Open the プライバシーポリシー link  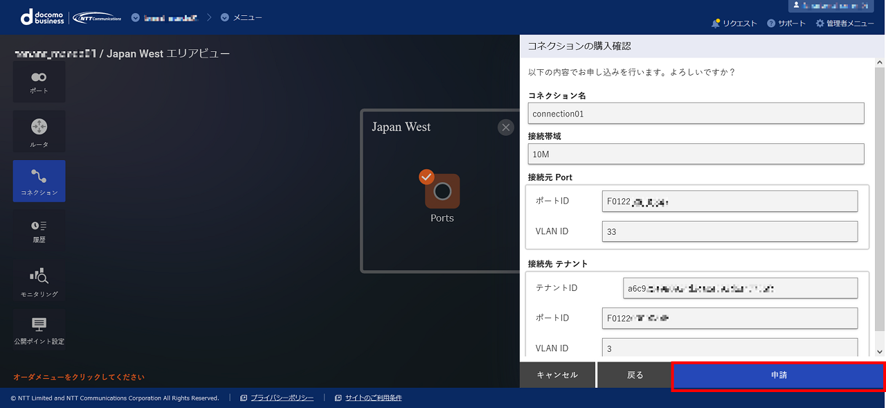tap(282, 398)
